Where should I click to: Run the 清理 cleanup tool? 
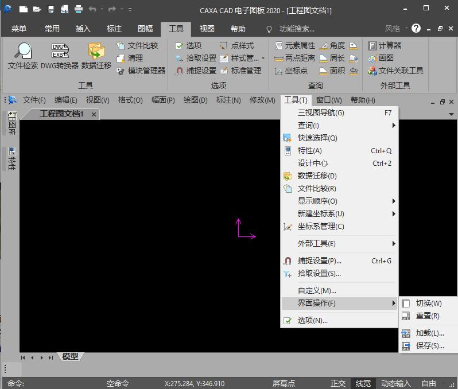click(130, 58)
